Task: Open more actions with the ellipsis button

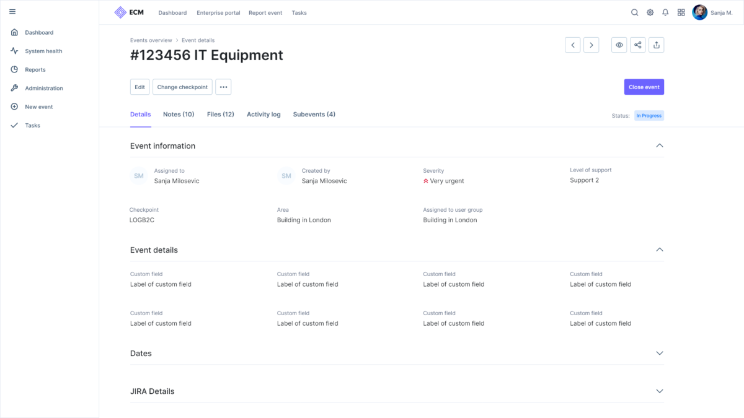Action: (223, 87)
